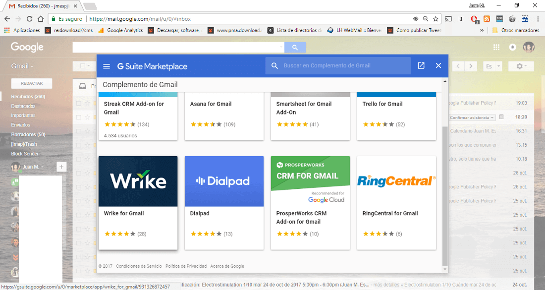Open 'Acerca de Google' footer link
The height and width of the screenshot is (290, 545).
click(x=227, y=266)
